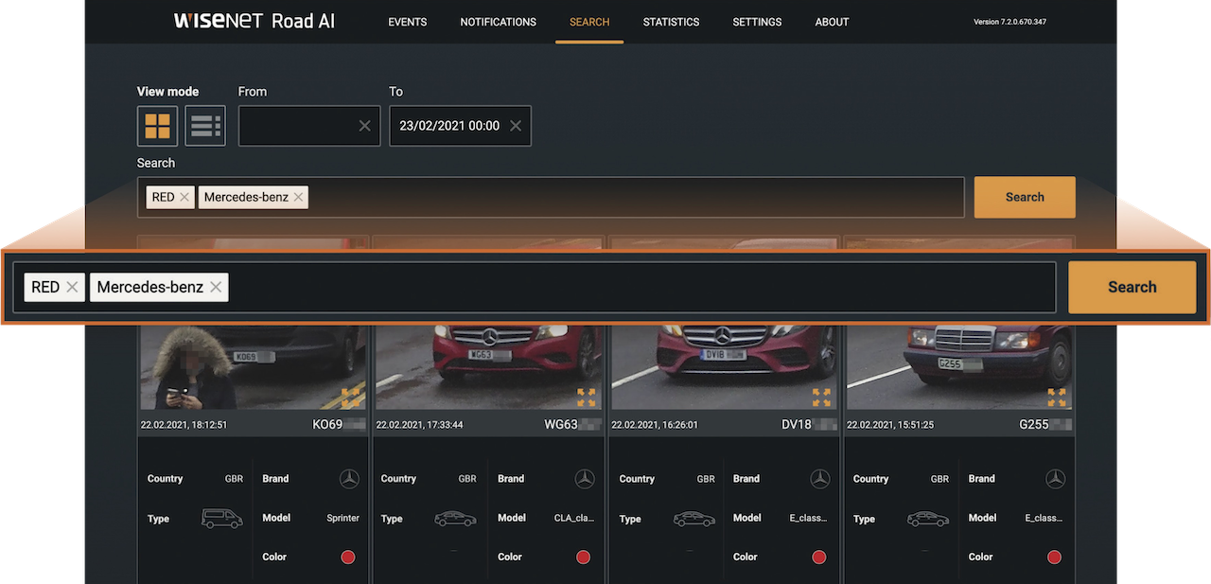Click Mercedes brand icon on KO69 card
Image resolution: width=1211 pixels, height=584 pixels.
pyautogui.click(x=349, y=479)
